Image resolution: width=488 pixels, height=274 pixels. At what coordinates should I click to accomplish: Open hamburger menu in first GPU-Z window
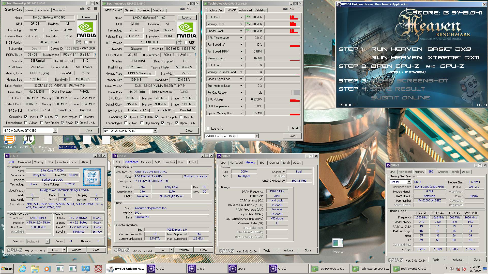[x=95, y=9]
